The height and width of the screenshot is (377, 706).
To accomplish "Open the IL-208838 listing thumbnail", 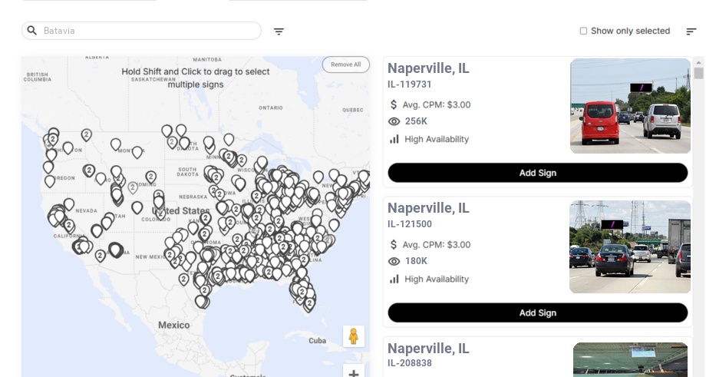I will pos(630,359).
